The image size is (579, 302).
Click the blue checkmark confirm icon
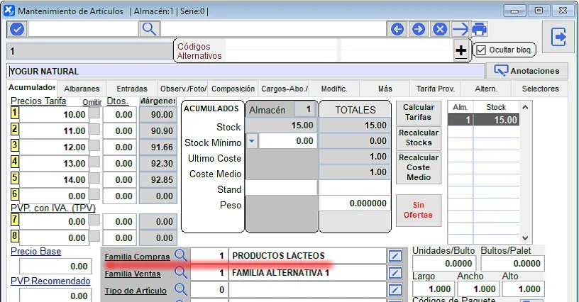pos(17,29)
